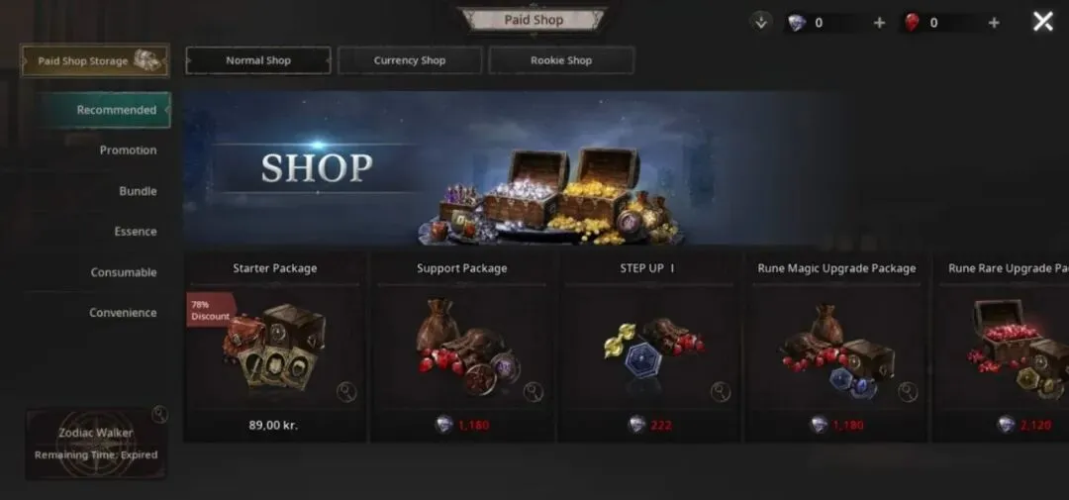The width and height of the screenshot is (1069, 500).
Task: Go to the Bundle category
Action: pyautogui.click(x=137, y=191)
